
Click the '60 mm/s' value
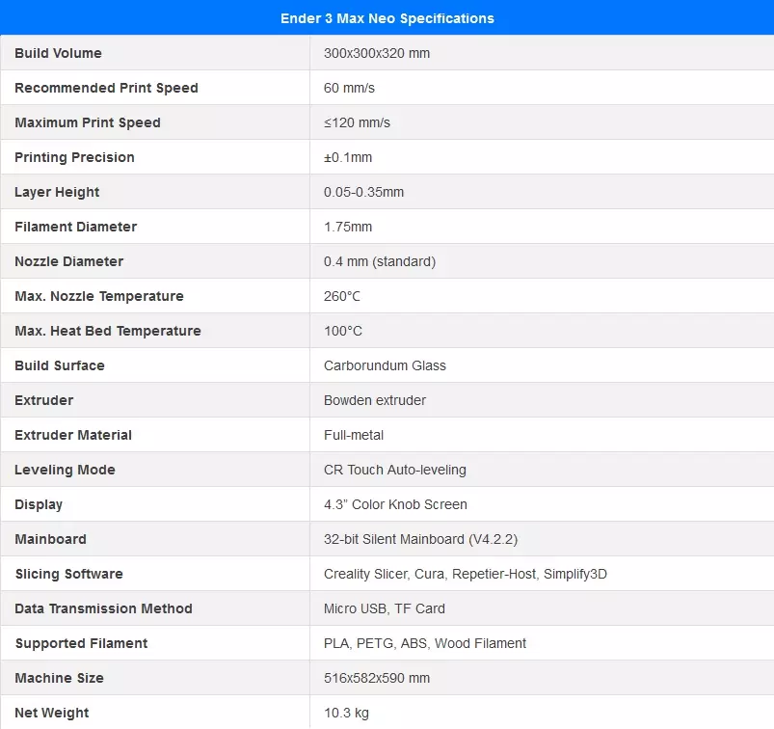tap(349, 88)
